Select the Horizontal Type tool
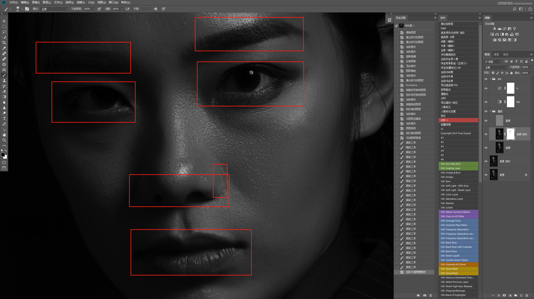 pyautogui.click(x=4, y=118)
